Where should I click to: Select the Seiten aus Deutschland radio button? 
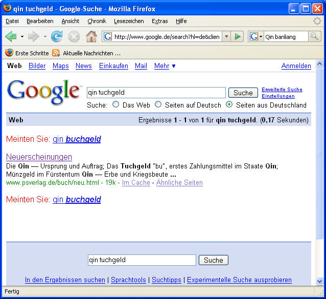[229, 104]
